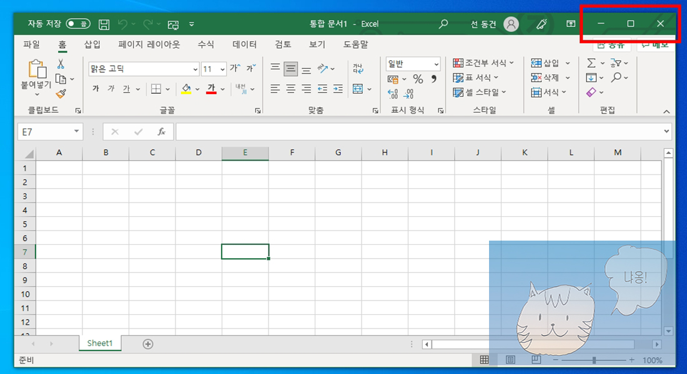Image resolution: width=687 pixels, height=374 pixels.
Task: Open the borders dropdown arrow
Action: (x=168, y=89)
